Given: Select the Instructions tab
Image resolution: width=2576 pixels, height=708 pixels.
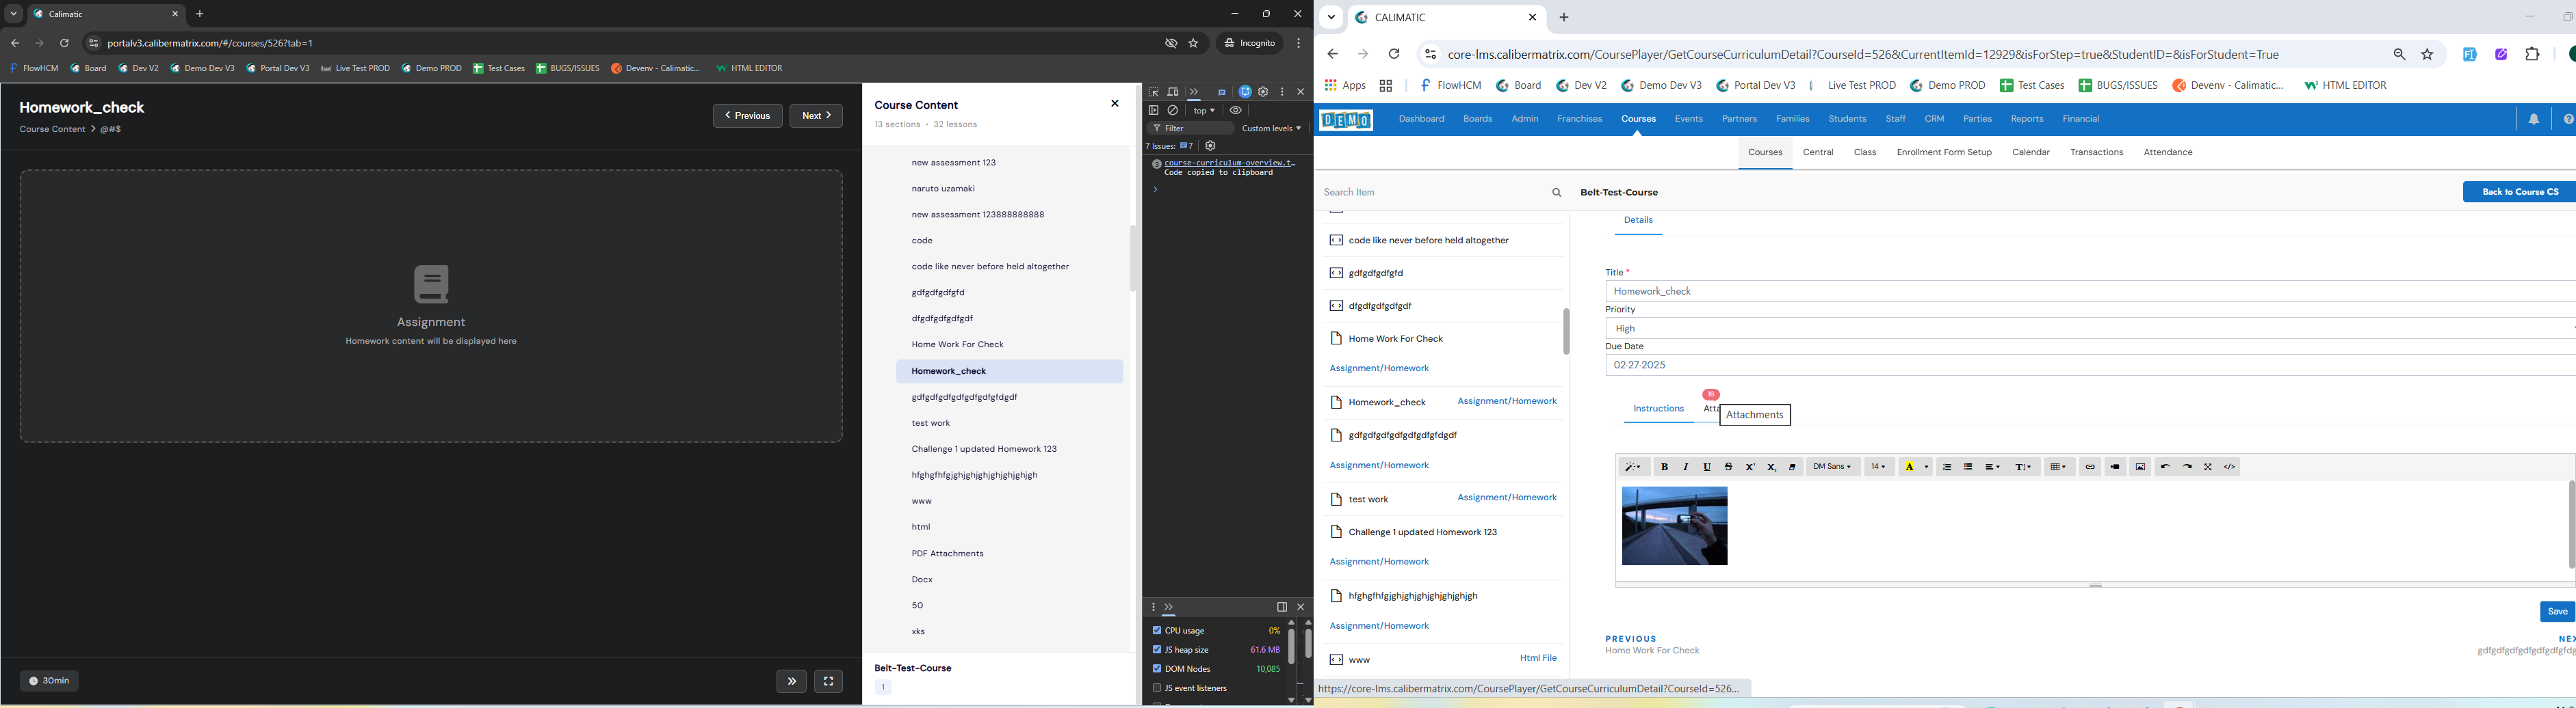Looking at the screenshot, I should (x=1658, y=409).
